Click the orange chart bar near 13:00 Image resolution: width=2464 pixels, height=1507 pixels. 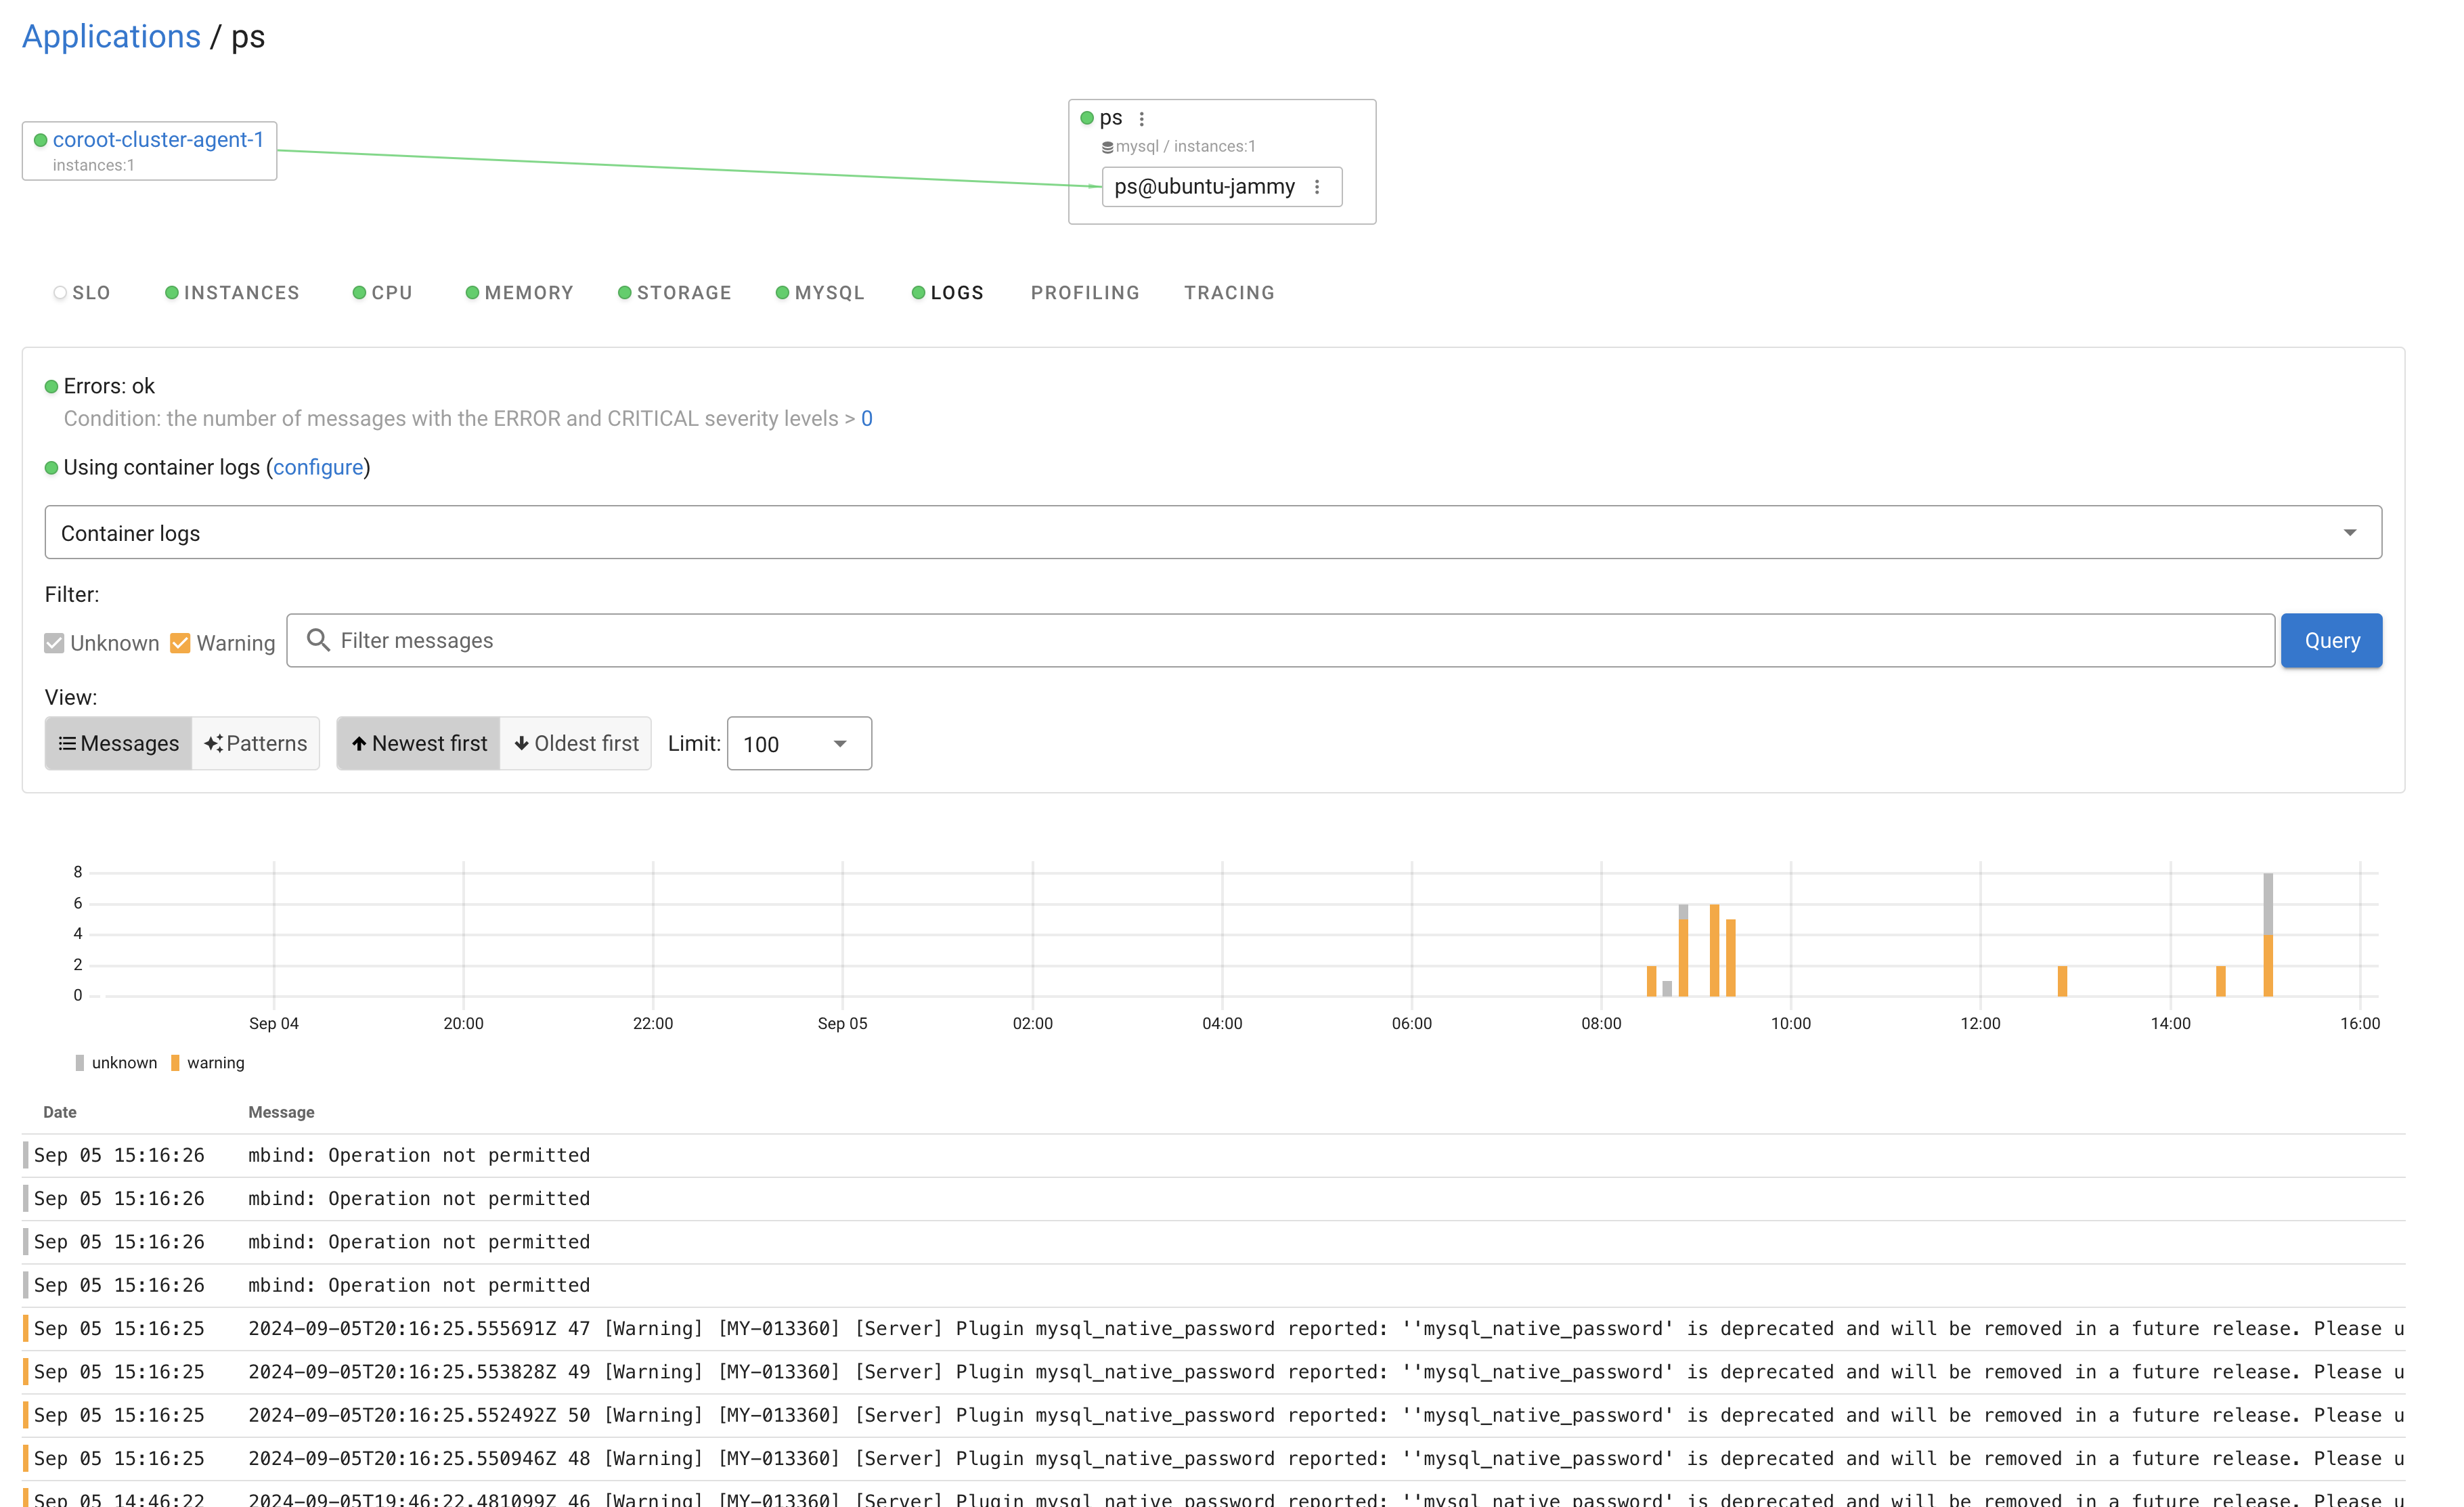[x=2062, y=981]
